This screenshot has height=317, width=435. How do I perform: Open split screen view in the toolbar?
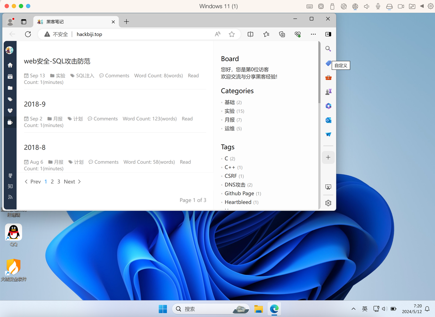(250, 34)
